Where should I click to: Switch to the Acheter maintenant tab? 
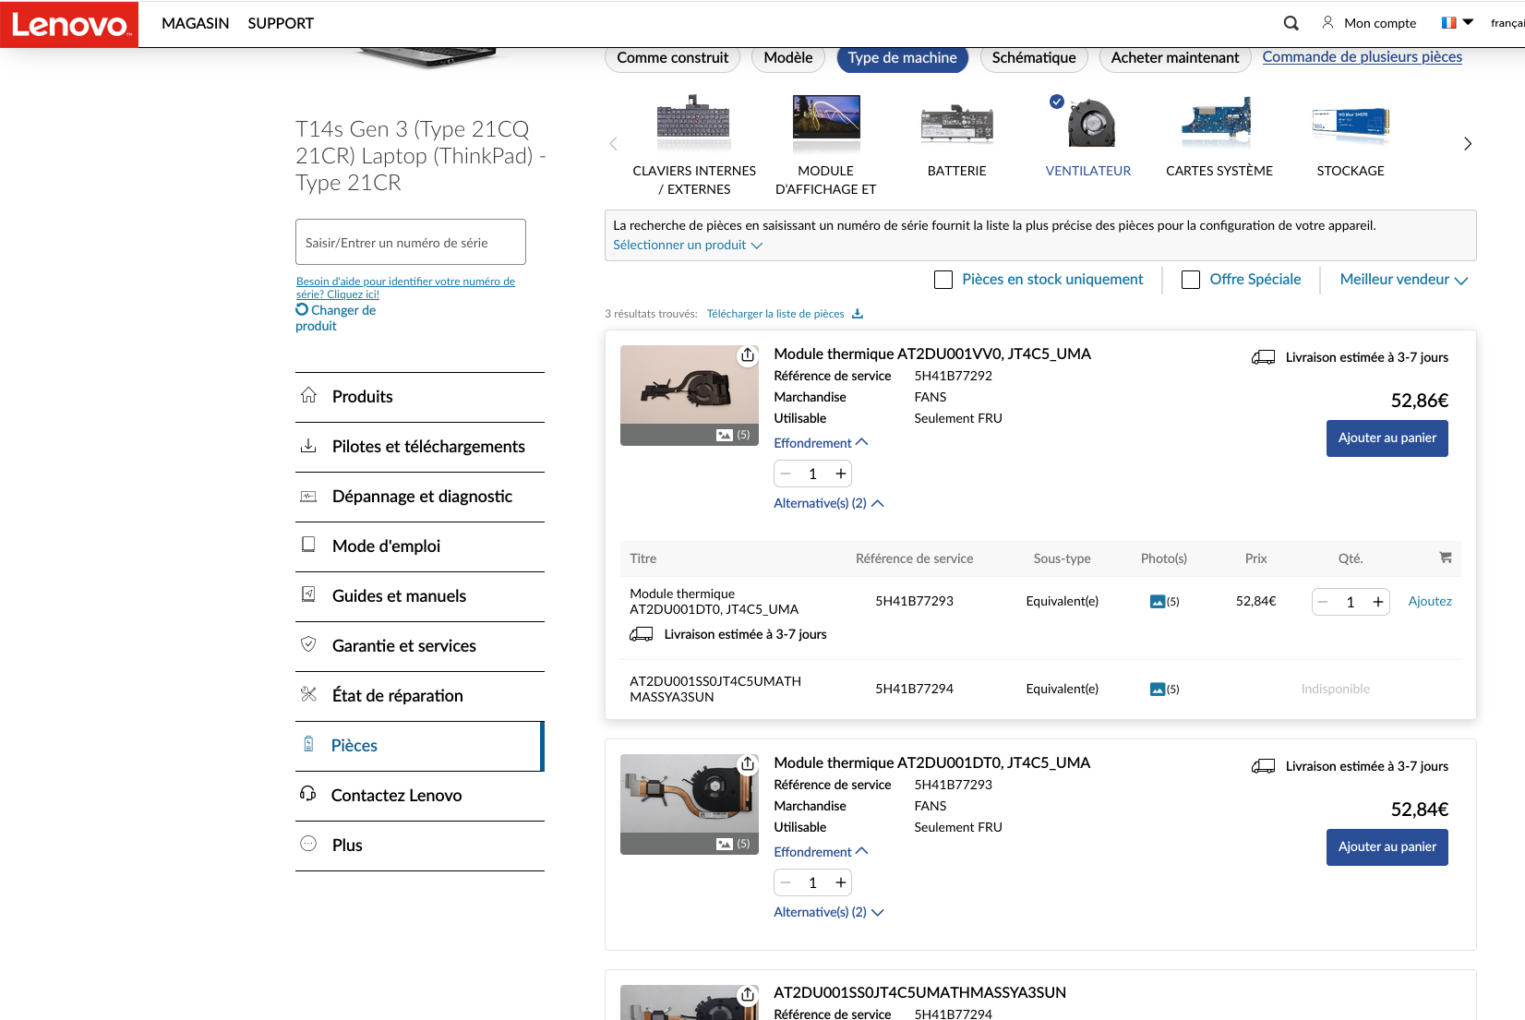point(1175,58)
